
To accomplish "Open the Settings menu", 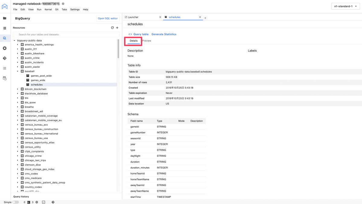I will click(x=75, y=9).
